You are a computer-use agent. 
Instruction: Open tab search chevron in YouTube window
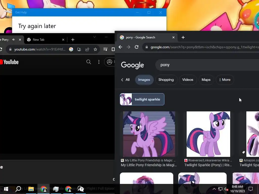click(x=95, y=37)
